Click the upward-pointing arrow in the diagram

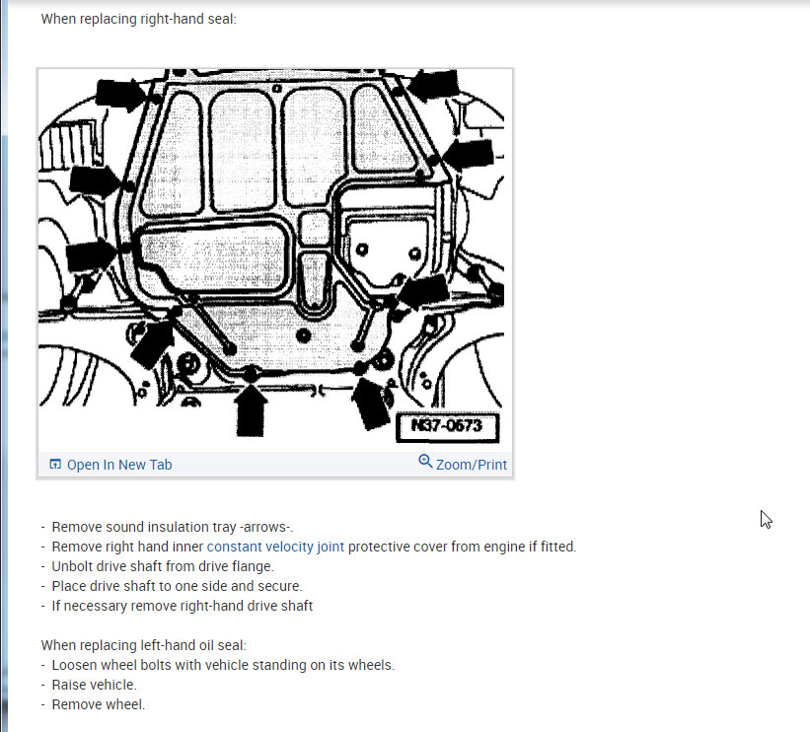251,410
